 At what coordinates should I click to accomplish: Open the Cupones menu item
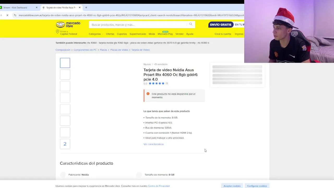click(122, 34)
